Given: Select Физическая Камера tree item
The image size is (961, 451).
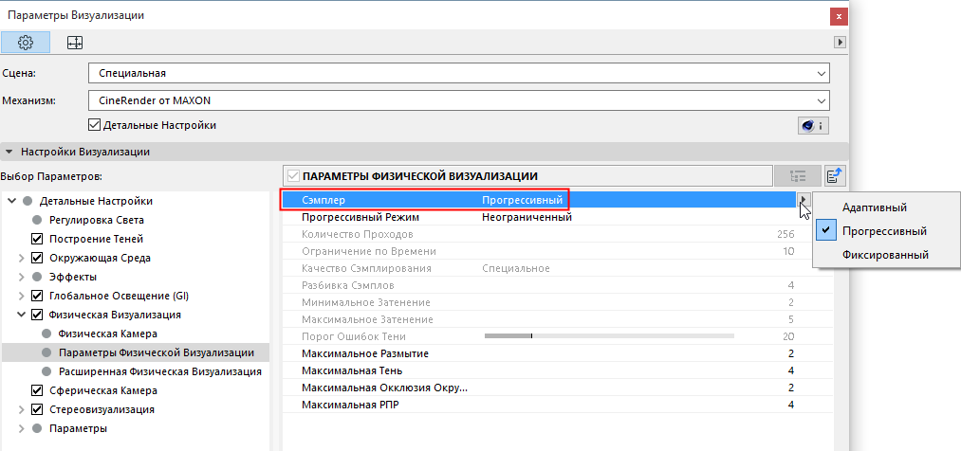Looking at the screenshot, I should click(108, 334).
